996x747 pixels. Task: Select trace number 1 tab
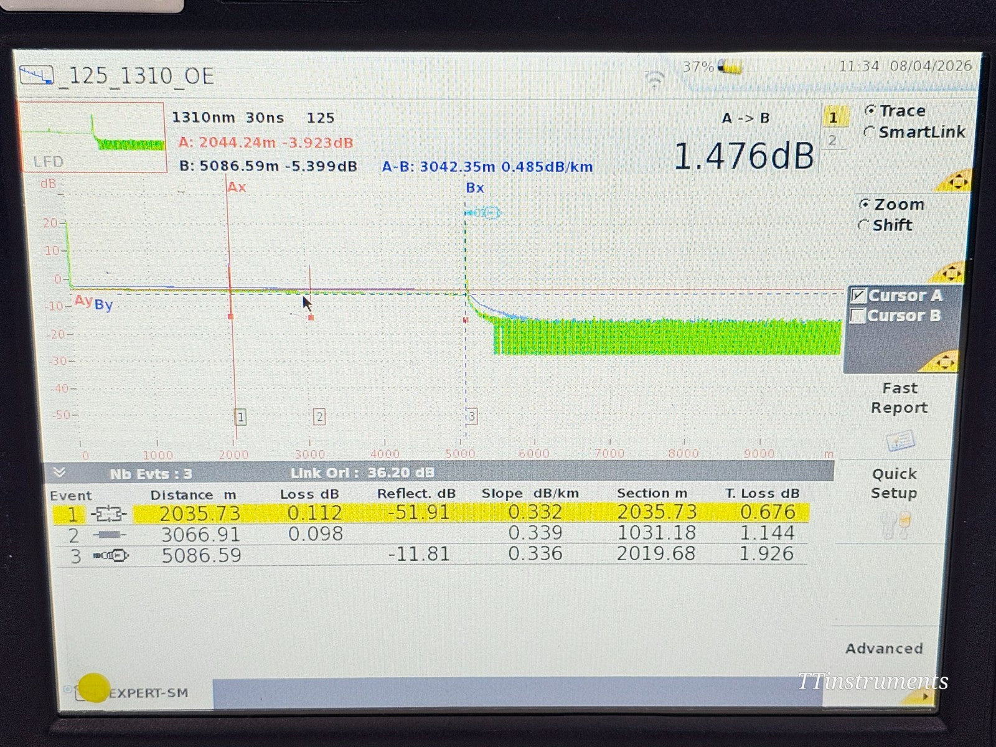(x=833, y=118)
